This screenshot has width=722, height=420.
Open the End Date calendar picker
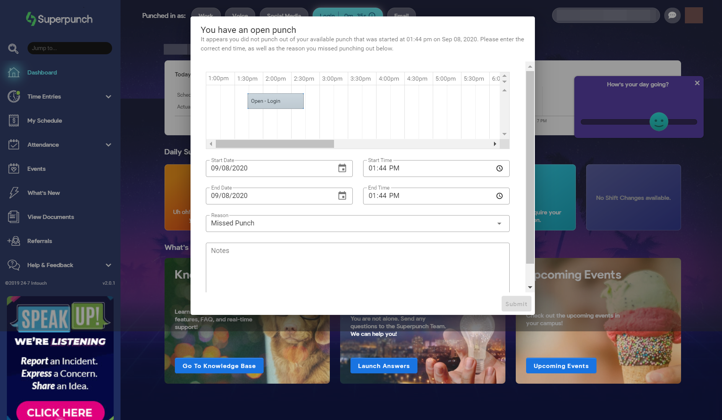coord(342,196)
